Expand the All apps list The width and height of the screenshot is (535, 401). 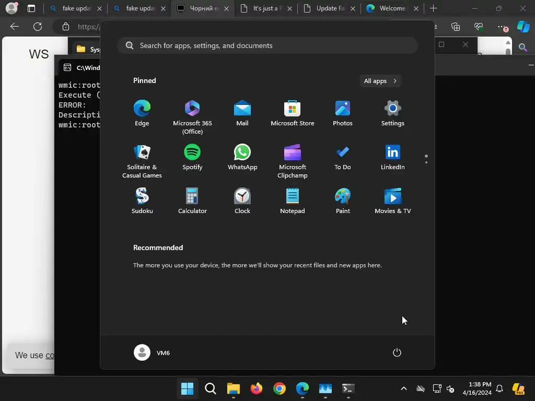click(380, 81)
